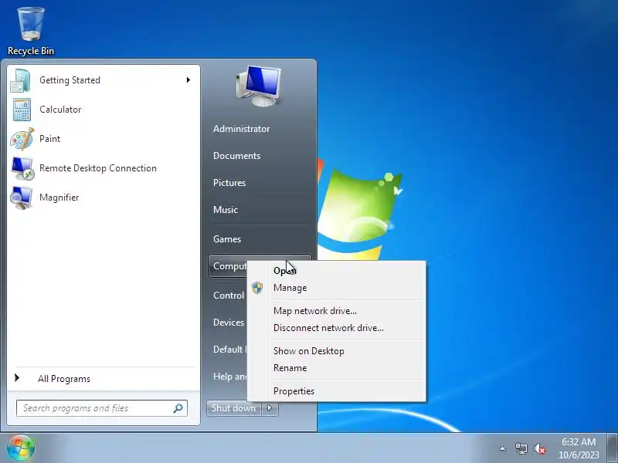Open Music from Start menu
The height and width of the screenshot is (463, 618).
pos(226,210)
